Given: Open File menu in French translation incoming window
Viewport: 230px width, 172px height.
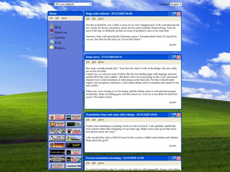Looking at the screenshot, I should (88, 163).
